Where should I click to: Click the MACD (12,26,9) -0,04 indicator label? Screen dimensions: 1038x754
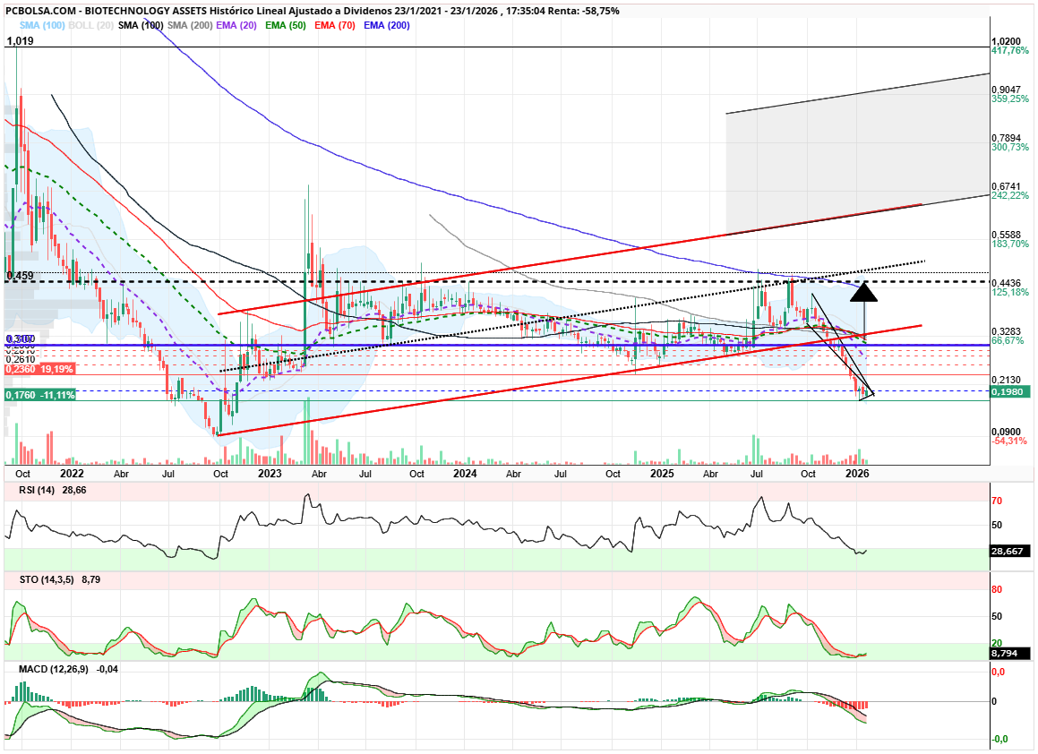tap(68, 669)
